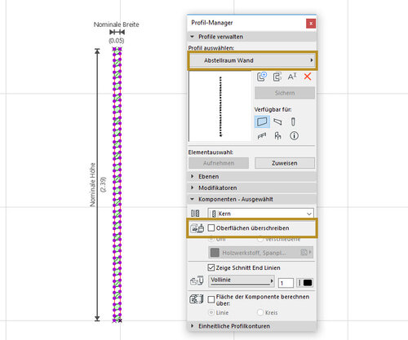408x340 pixels.
Task: Click the black line pen color swatch
Action: point(308,283)
